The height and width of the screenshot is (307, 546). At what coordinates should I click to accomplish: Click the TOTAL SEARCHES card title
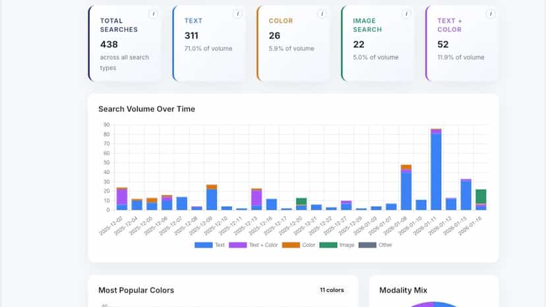pyautogui.click(x=119, y=25)
